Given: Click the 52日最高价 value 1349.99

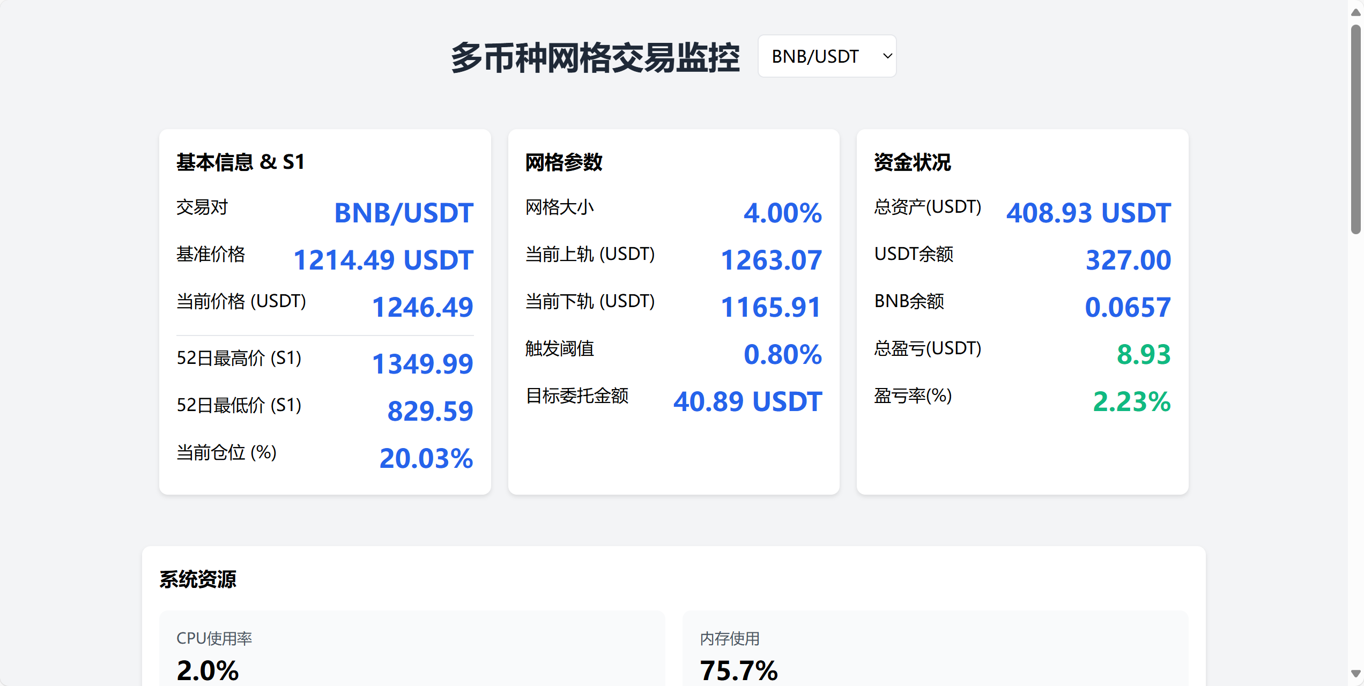Looking at the screenshot, I should coord(422,364).
